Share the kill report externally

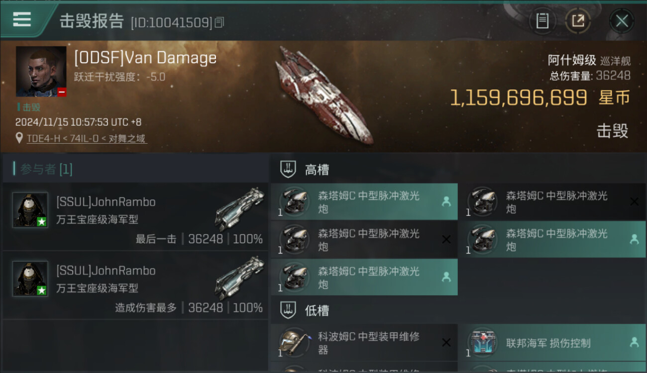(x=578, y=21)
